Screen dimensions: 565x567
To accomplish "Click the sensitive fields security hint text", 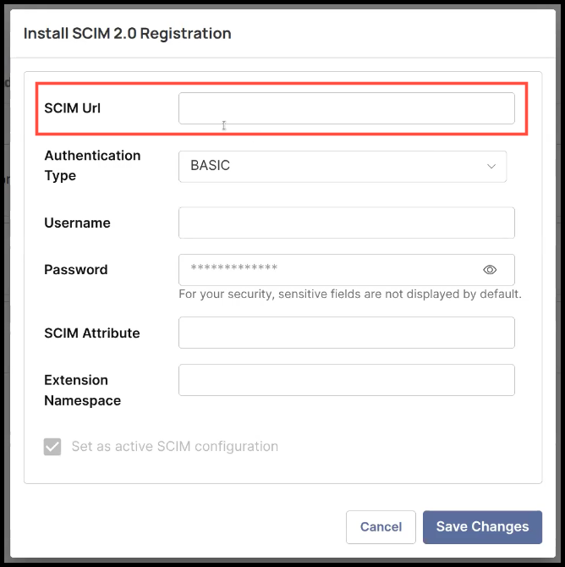I will 349,295.
